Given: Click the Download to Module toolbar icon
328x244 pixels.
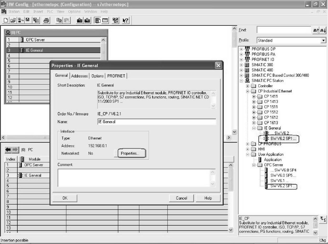Looking at the screenshot, I should [x=80, y=20].
